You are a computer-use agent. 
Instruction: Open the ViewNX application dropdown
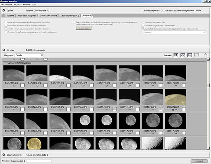(x=175, y=33)
